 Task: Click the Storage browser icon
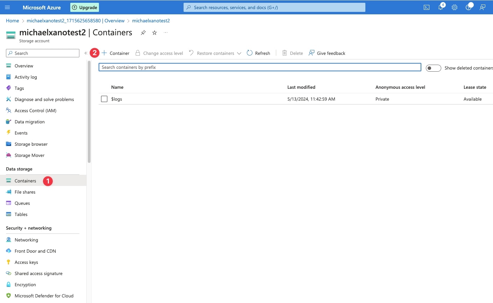pos(9,144)
